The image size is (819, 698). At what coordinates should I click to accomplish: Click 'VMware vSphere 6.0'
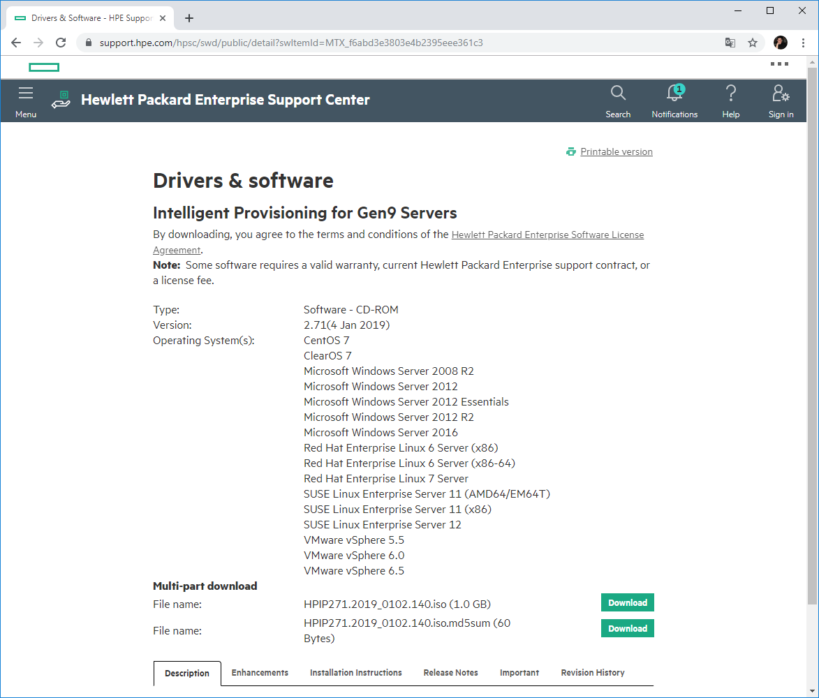pos(354,556)
